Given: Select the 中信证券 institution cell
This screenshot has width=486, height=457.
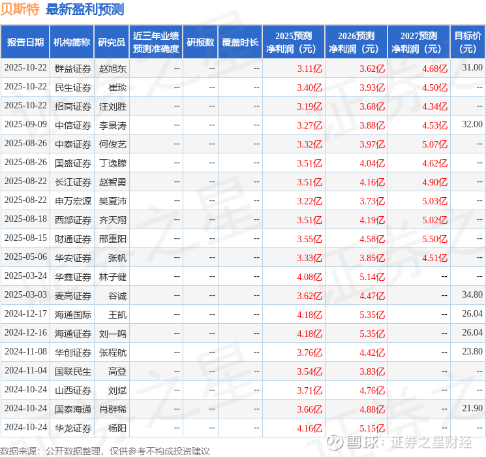Looking at the screenshot, I should point(73,125).
